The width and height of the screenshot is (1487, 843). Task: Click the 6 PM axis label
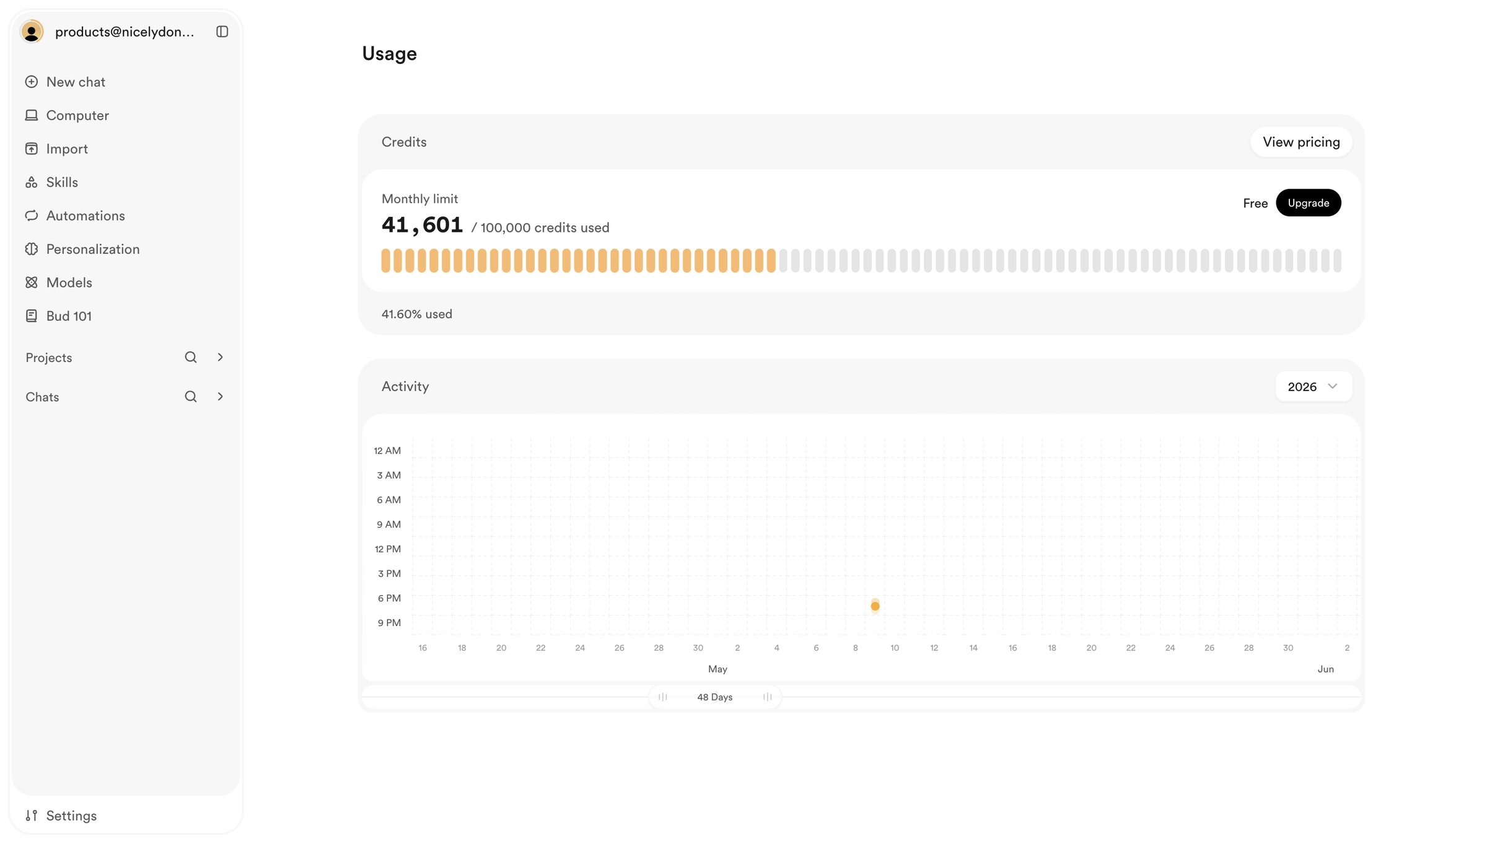click(389, 598)
